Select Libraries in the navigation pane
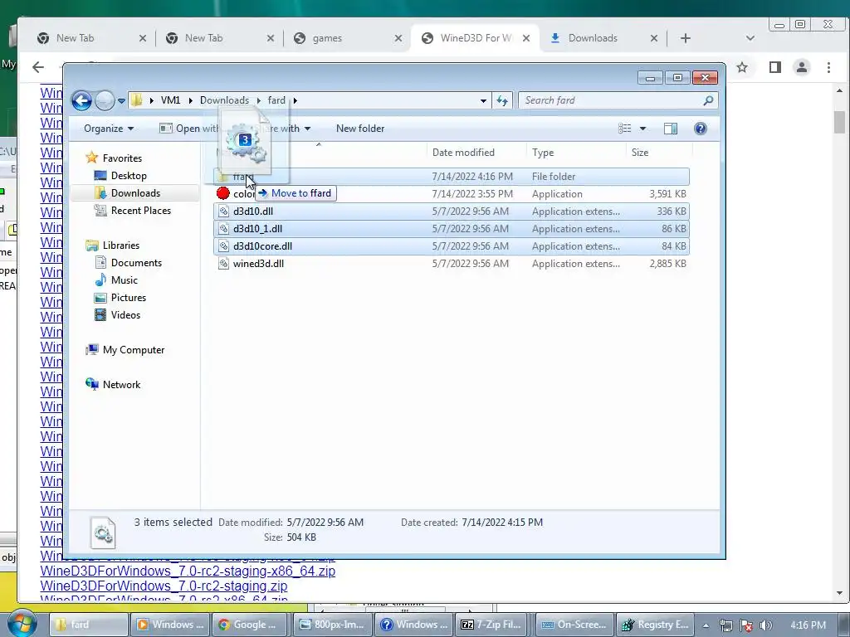Image resolution: width=850 pixels, height=637 pixels. pos(121,245)
